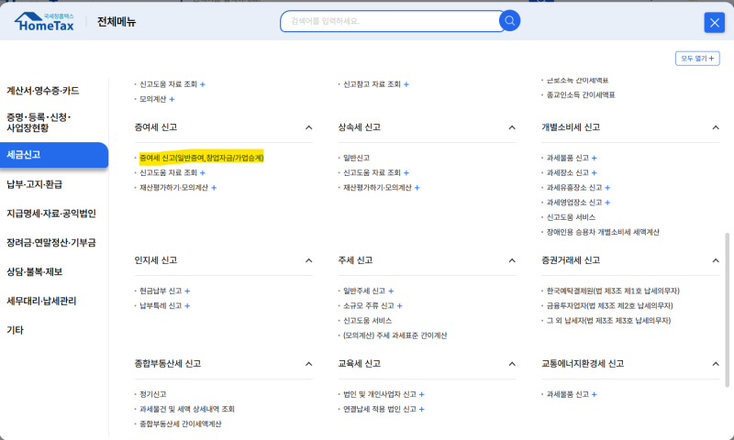This screenshot has width=734, height=440.
Task: Collapse the 주세 신고 section
Action: click(512, 260)
